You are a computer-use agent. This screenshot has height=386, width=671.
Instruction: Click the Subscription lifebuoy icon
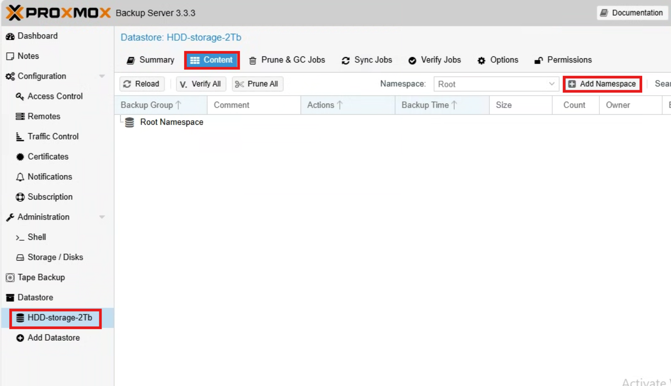(x=20, y=197)
